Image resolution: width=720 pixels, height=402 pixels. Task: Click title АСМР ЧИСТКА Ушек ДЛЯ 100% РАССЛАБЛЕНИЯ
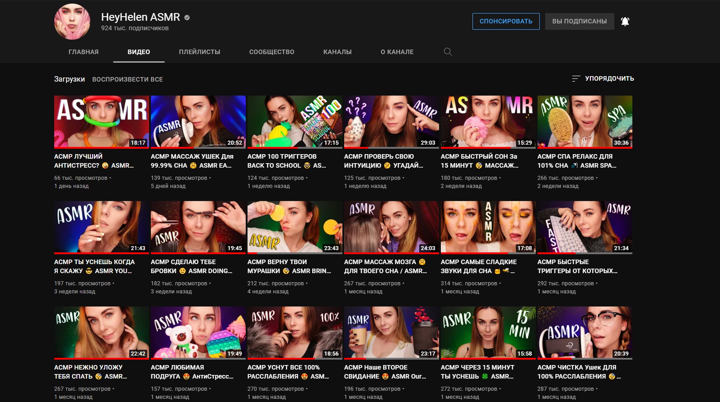579,372
